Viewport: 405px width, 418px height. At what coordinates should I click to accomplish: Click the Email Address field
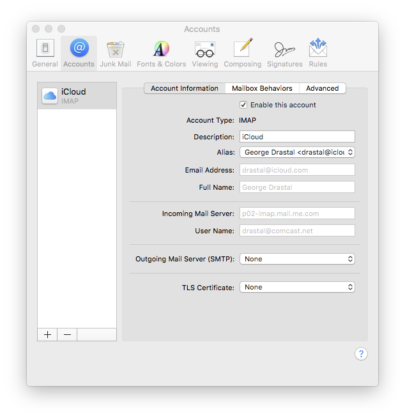click(297, 170)
